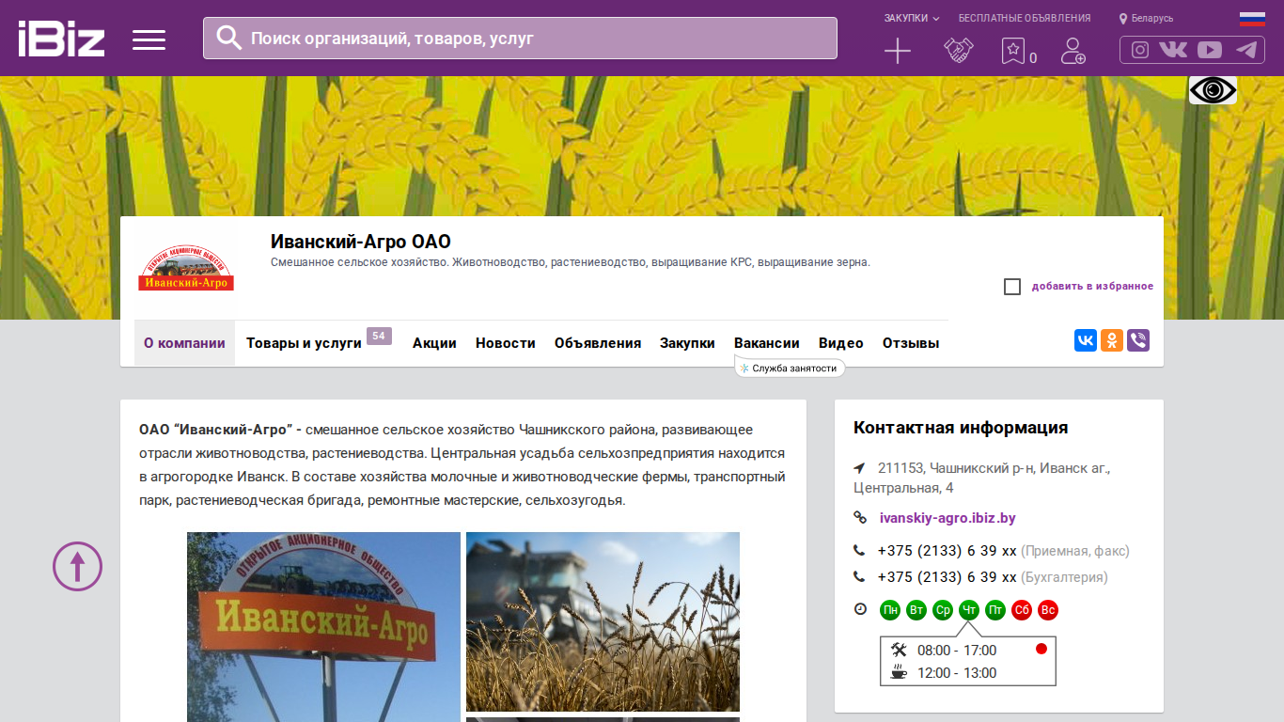Image resolution: width=1284 pixels, height=722 pixels.
Task: Select the Пн weekday circle
Action: [890, 610]
